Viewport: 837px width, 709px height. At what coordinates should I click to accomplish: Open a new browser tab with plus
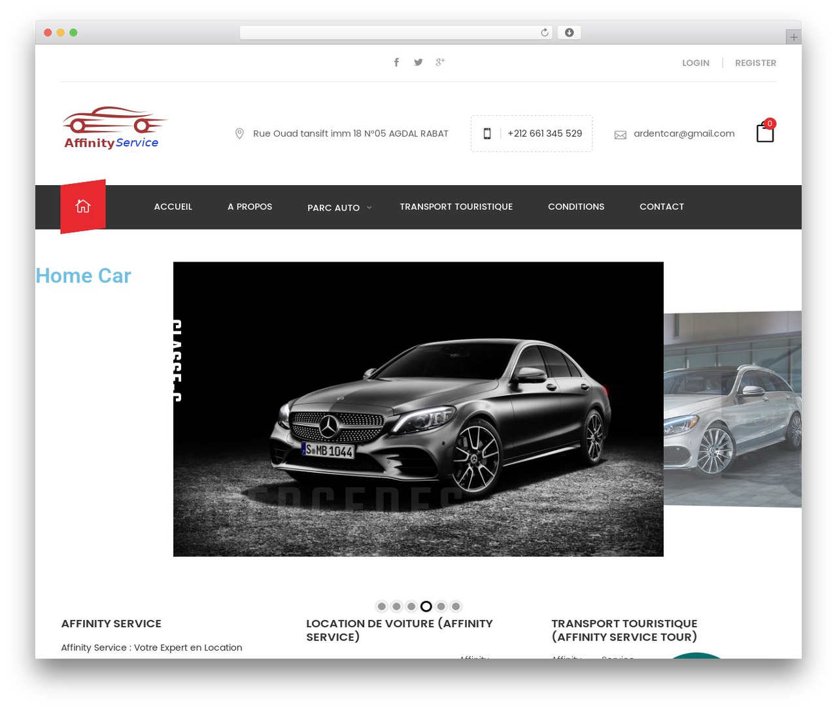pos(793,37)
